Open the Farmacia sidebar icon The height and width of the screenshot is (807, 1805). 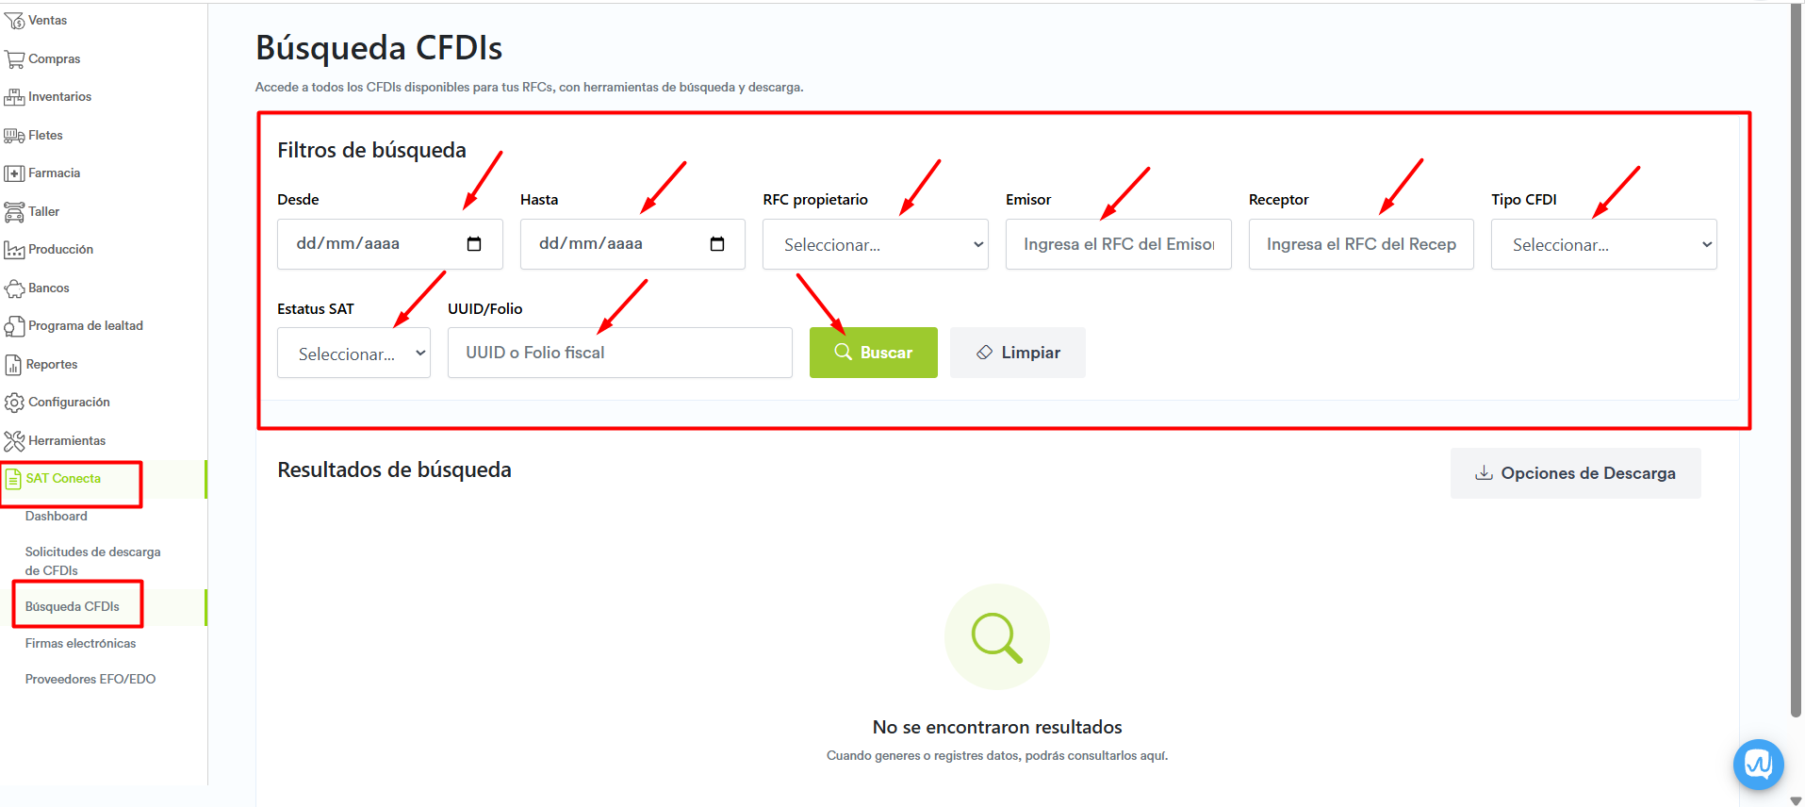[14, 173]
